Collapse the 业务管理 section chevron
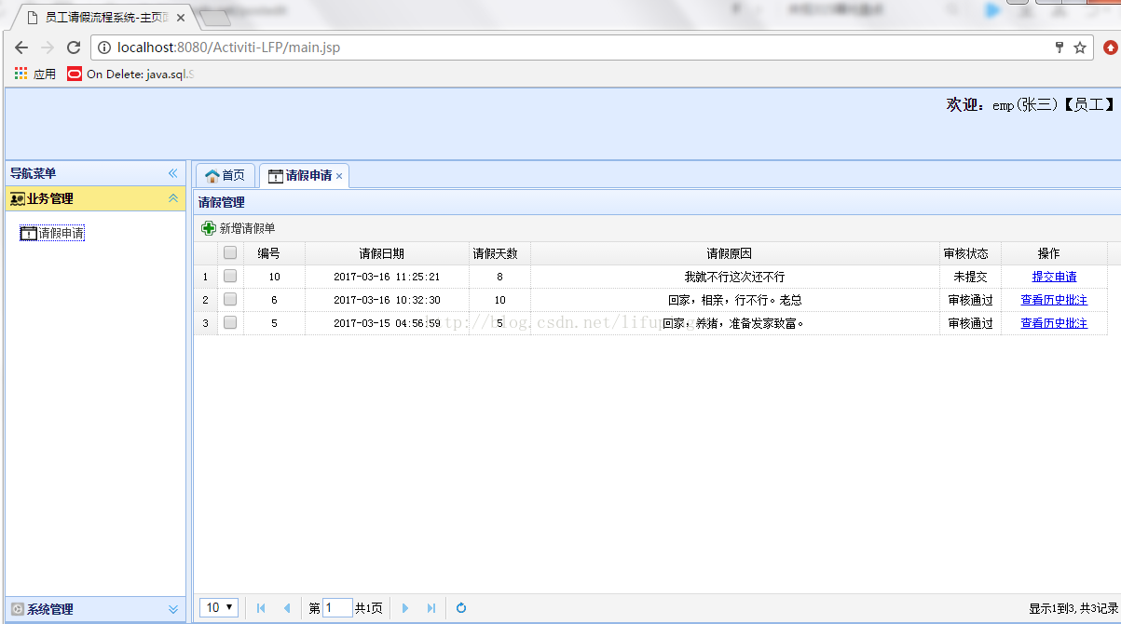The height and width of the screenshot is (624, 1121). tap(172, 198)
